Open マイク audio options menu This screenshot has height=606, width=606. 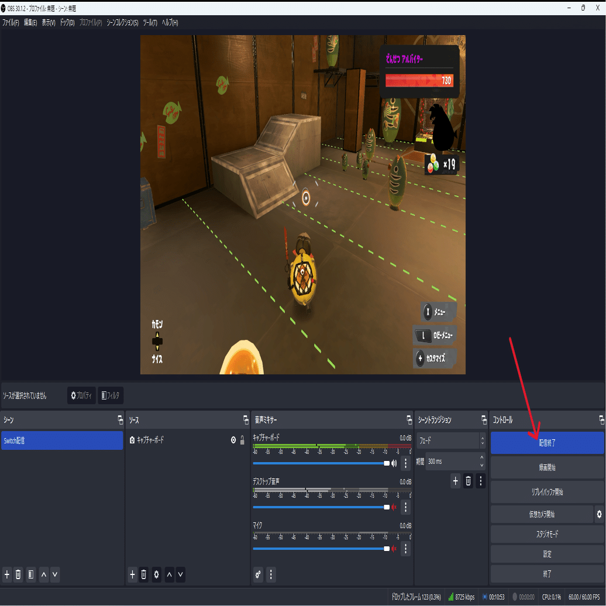click(405, 549)
